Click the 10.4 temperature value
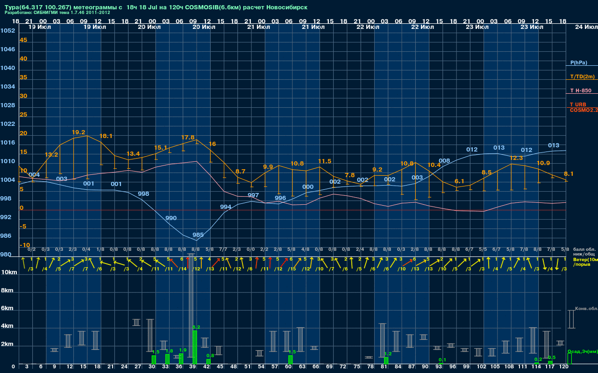 pos(434,165)
